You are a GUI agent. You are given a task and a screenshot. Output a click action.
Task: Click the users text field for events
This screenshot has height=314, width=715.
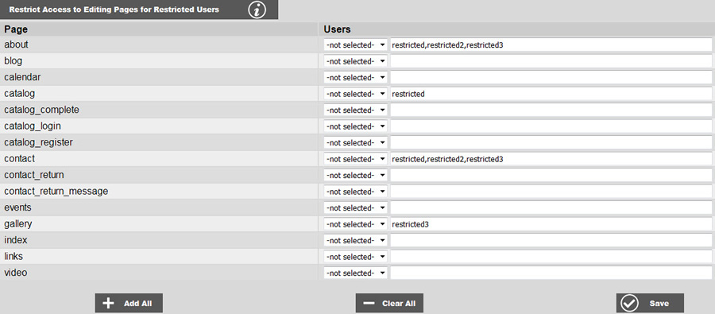tap(551, 208)
